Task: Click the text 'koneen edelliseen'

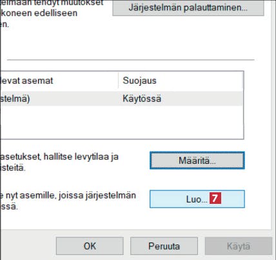Action: [39, 13]
